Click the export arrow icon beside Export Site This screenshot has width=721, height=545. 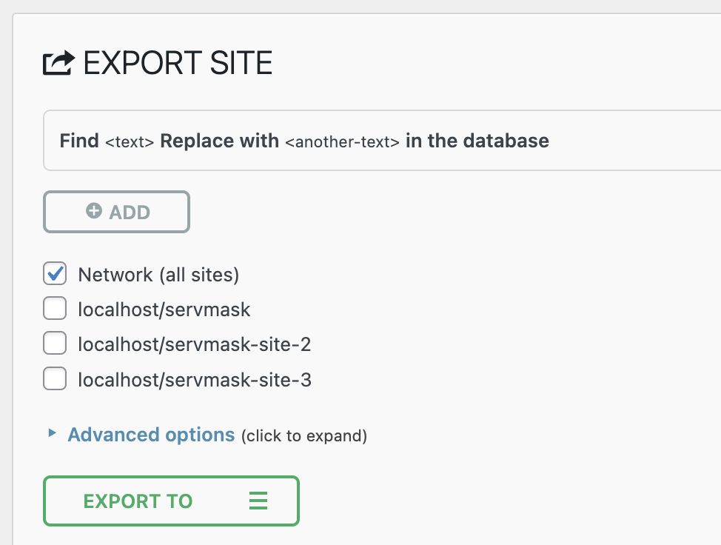pyautogui.click(x=58, y=64)
